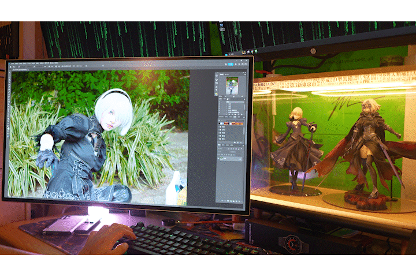Click the Play selection button in Actions panel
The image size is (416, 277).
232,114
